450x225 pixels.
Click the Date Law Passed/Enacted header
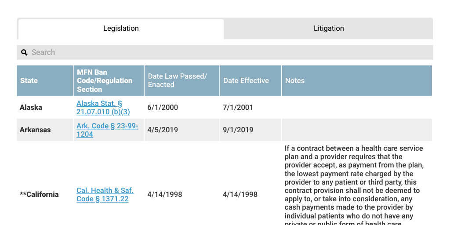(x=177, y=80)
